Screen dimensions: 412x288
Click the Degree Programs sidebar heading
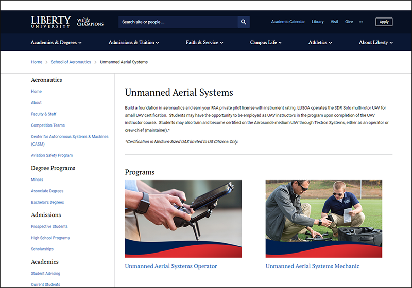pos(53,168)
